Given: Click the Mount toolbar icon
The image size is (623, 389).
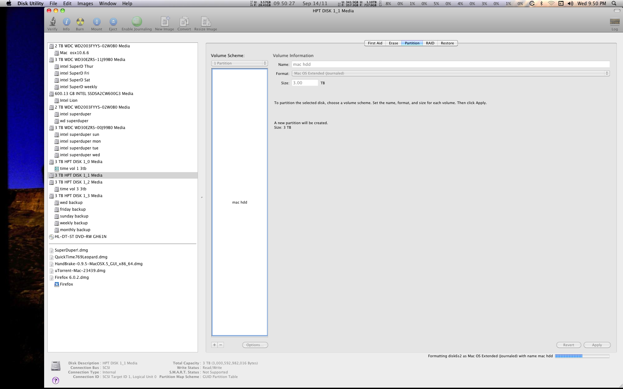Looking at the screenshot, I should [96, 22].
